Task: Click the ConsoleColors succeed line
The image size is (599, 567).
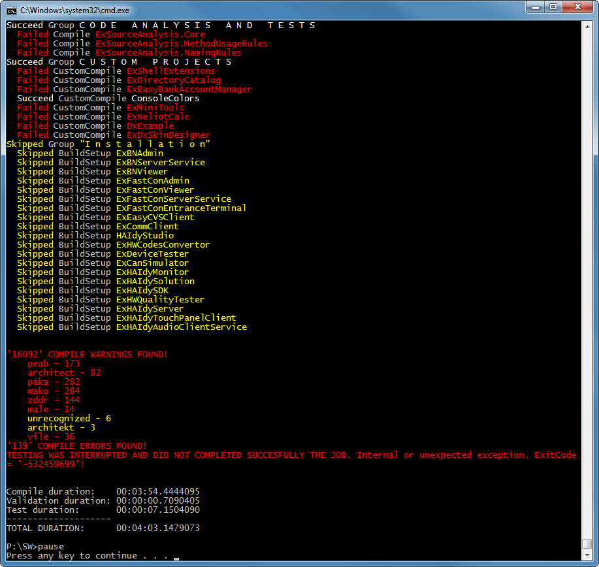Action: coord(108,99)
